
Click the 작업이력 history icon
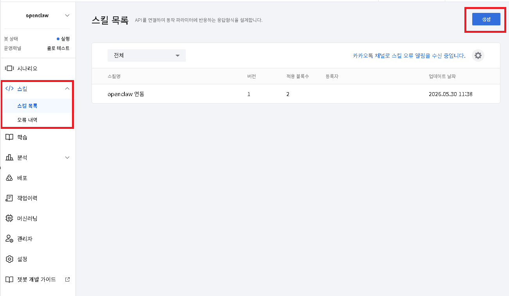(x=9, y=198)
